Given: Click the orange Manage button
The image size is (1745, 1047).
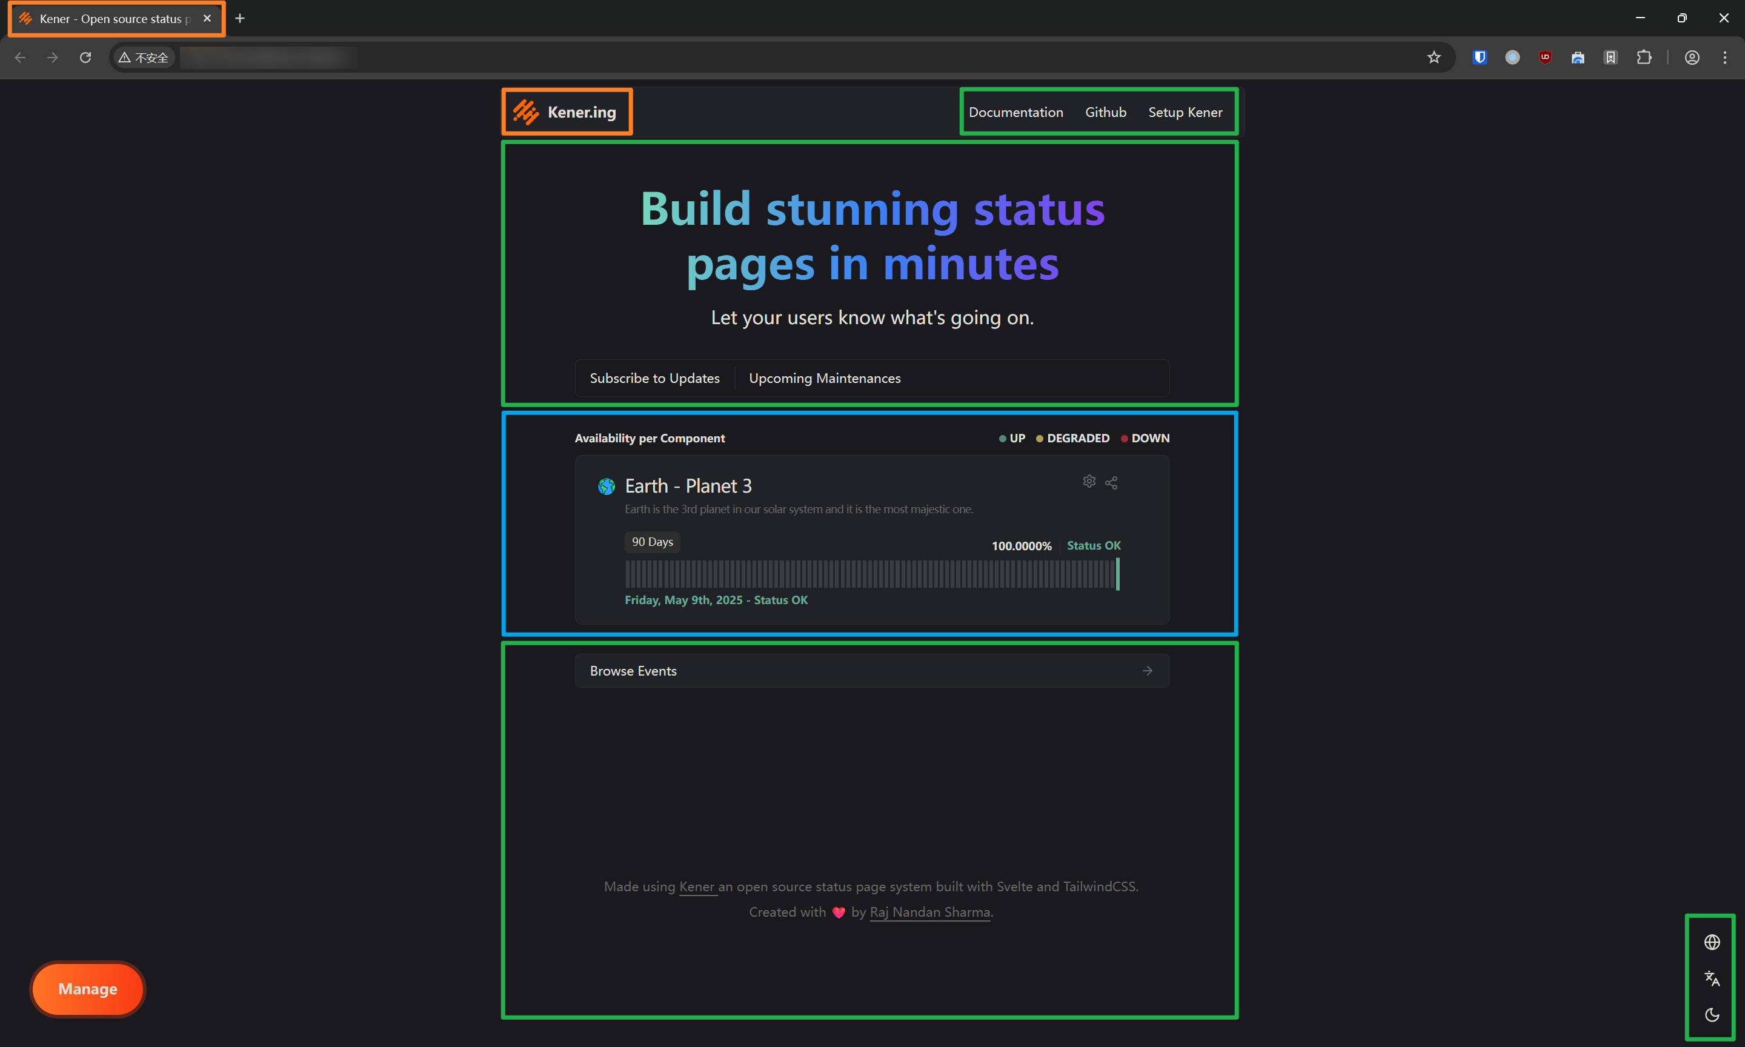Looking at the screenshot, I should [x=87, y=989].
